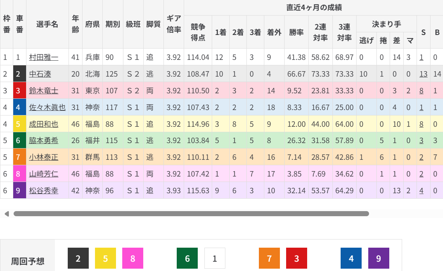The image size is (443, 271).
Task: Click purple number 9 in 周回予想 lineup
Action: pos(379,258)
